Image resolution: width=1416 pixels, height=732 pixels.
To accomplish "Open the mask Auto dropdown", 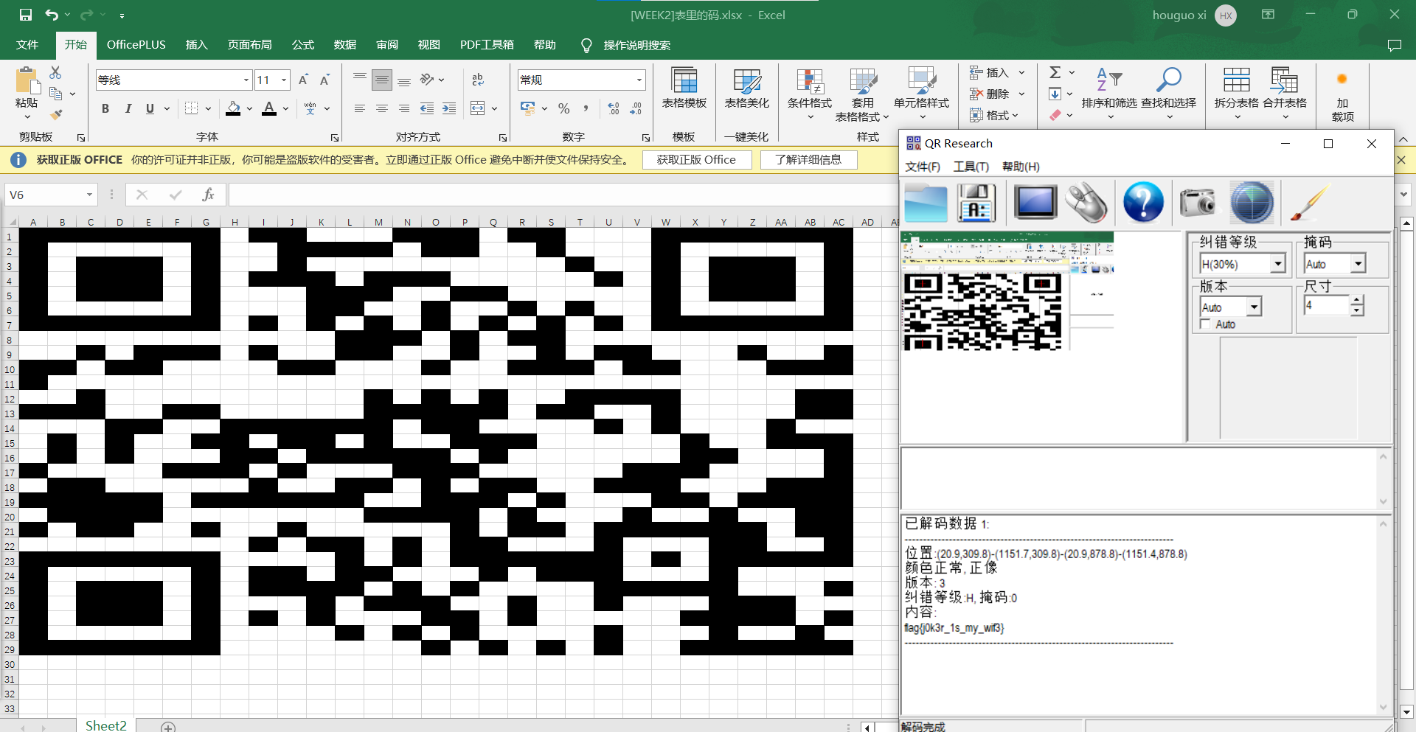I will point(1358,263).
